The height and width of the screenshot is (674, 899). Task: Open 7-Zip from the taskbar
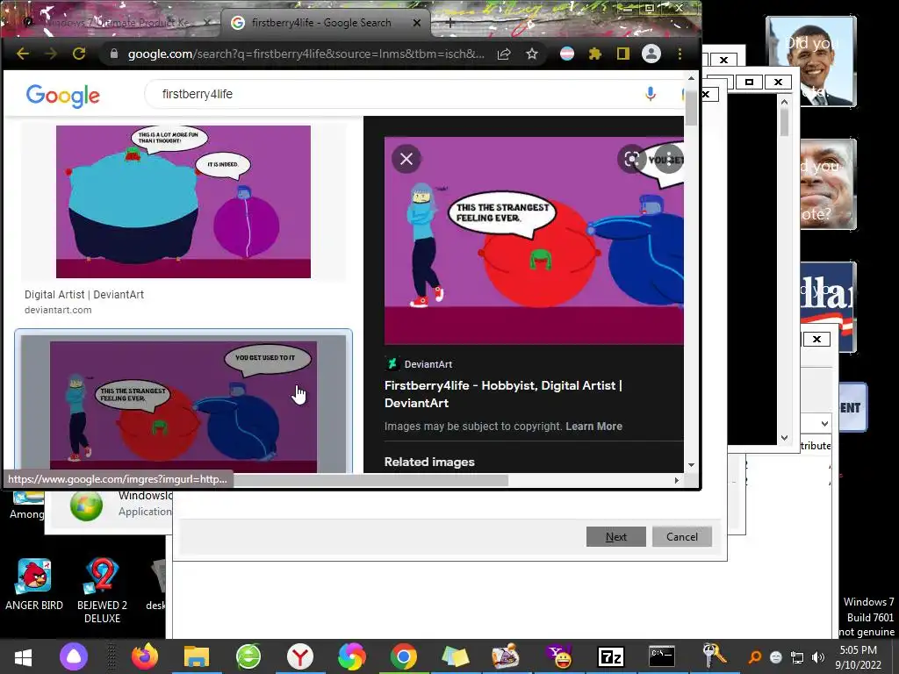click(611, 656)
